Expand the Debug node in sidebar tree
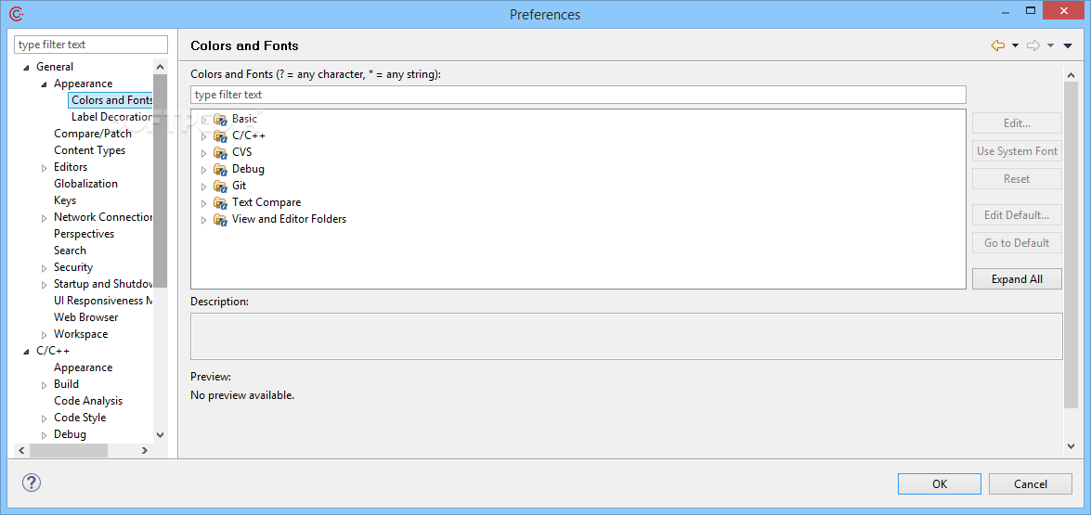The height and width of the screenshot is (515, 1091). point(45,434)
